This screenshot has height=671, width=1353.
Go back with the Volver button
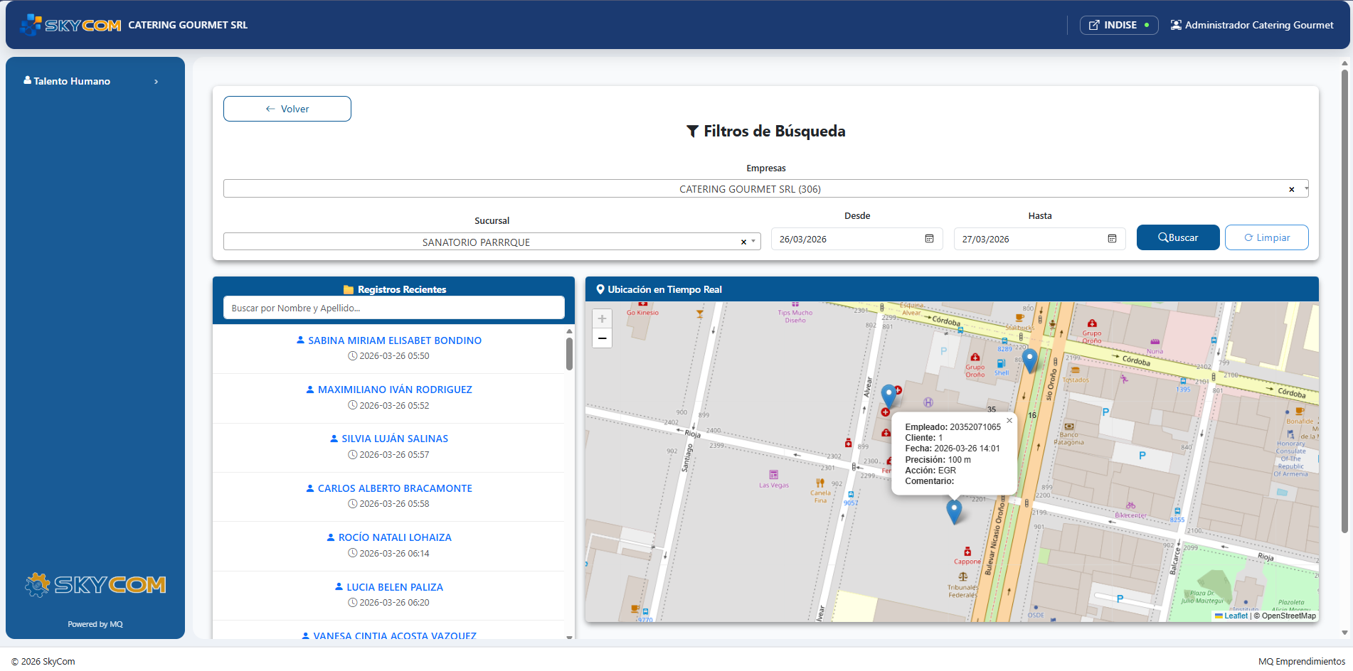(287, 109)
